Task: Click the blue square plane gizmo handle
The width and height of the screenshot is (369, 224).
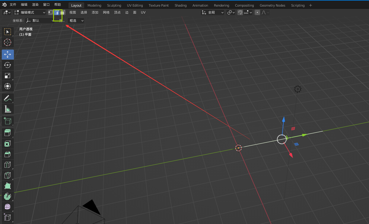Action: click(296, 144)
